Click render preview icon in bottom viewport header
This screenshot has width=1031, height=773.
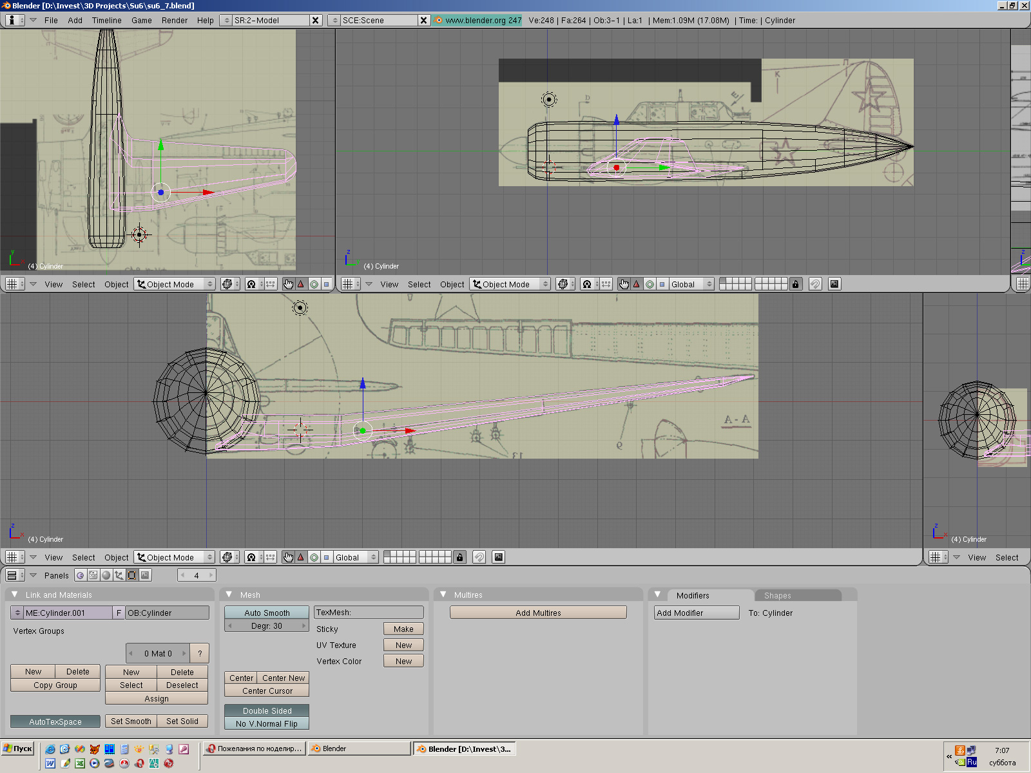498,557
